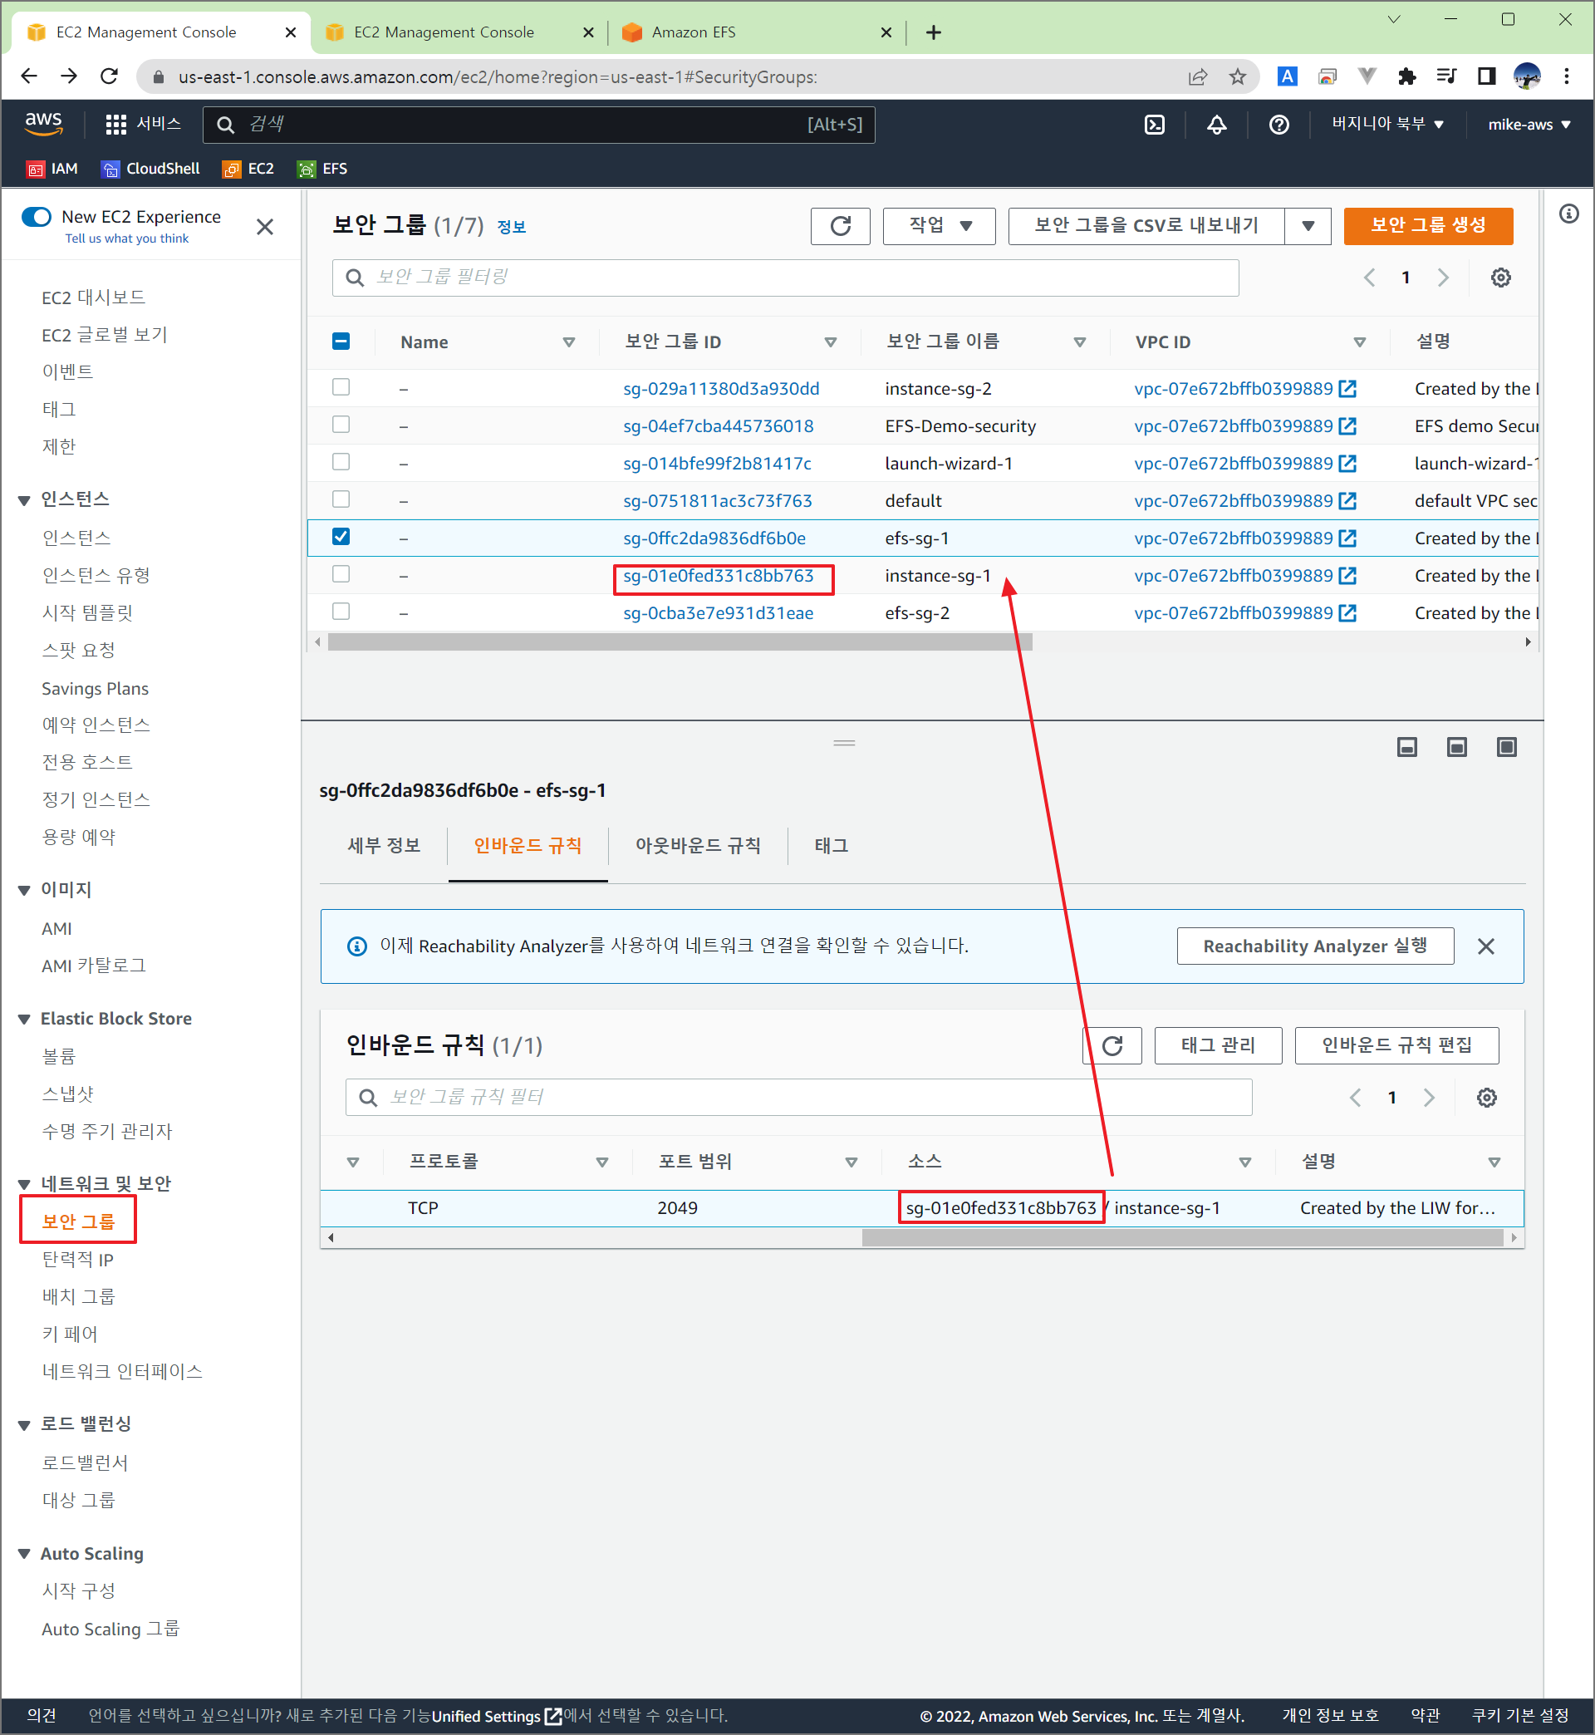Click the security groups table horizontal scrollbar
Image resolution: width=1595 pixels, height=1735 pixels.
tap(680, 641)
